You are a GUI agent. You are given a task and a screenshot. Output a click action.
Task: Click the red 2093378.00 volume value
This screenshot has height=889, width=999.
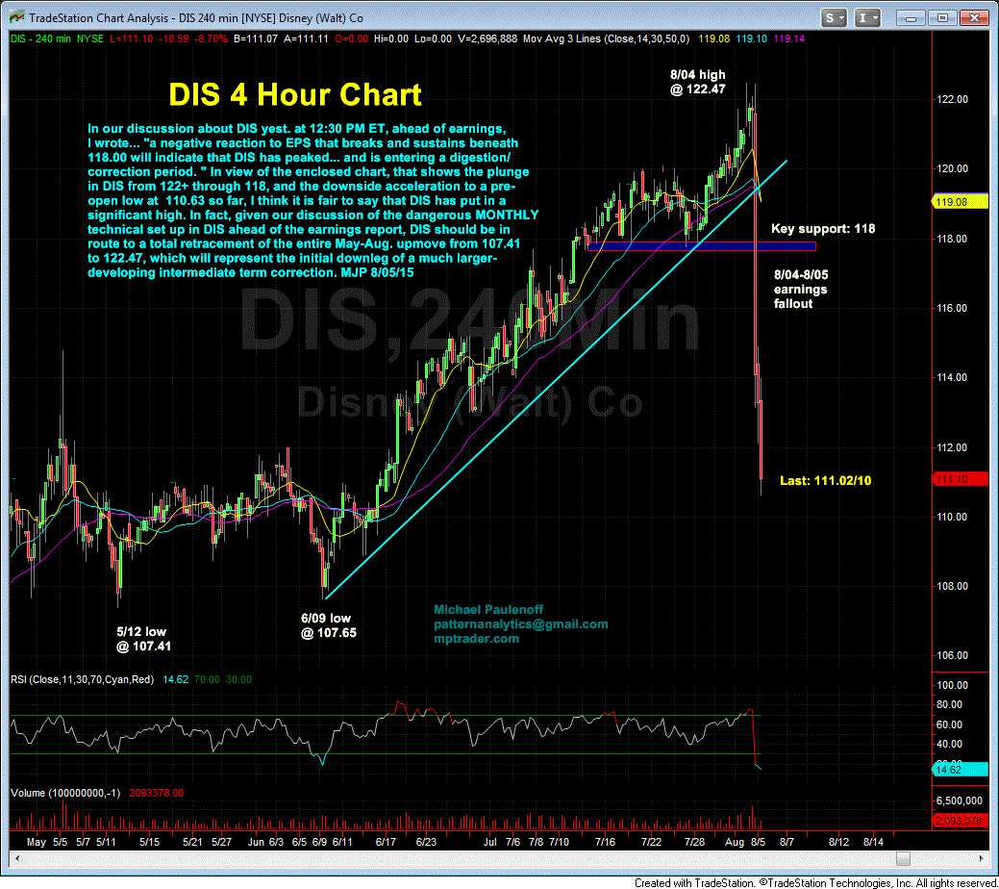click(156, 794)
